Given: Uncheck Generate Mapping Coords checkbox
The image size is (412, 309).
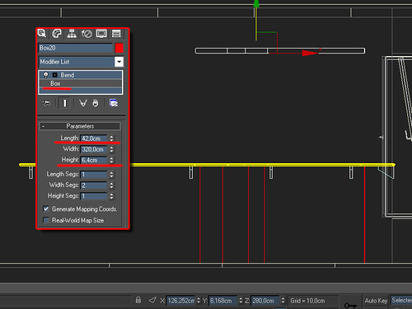Looking at the screenshot, I should [x=46, y=209].
